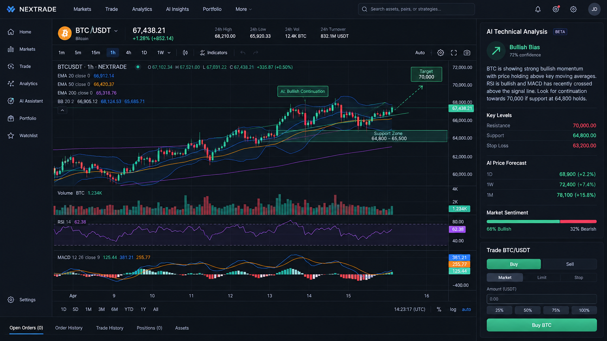The image size is (607, 341).
Task: Set amount to 50%
Action: tap(528, 310)
